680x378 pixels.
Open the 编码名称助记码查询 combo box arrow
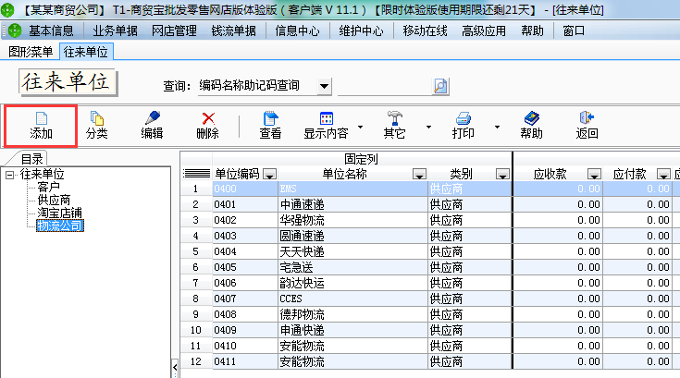tap(324, 86)
